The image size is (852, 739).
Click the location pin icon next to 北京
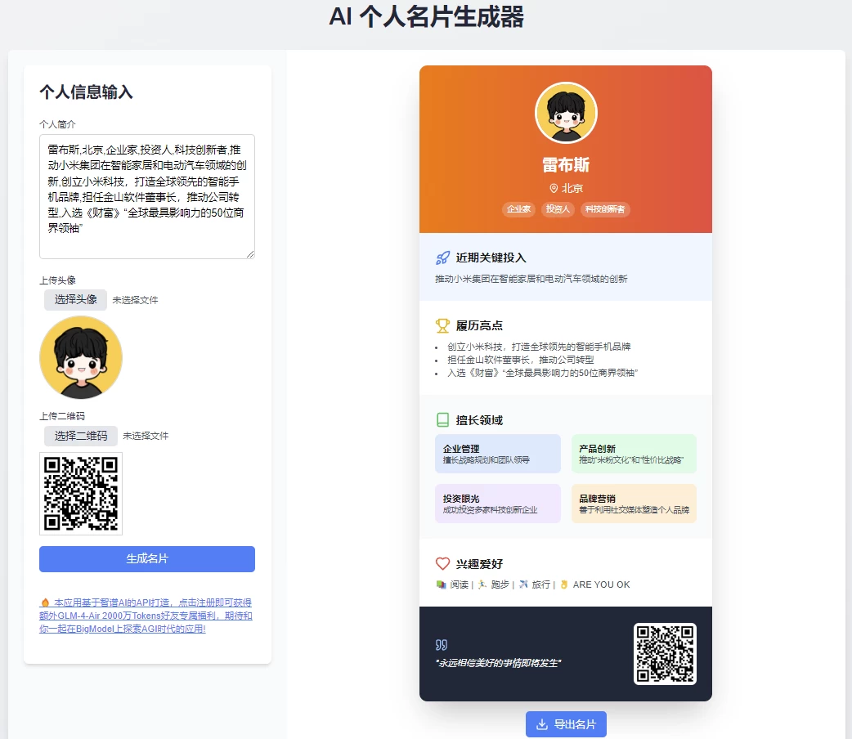point(554,189)
